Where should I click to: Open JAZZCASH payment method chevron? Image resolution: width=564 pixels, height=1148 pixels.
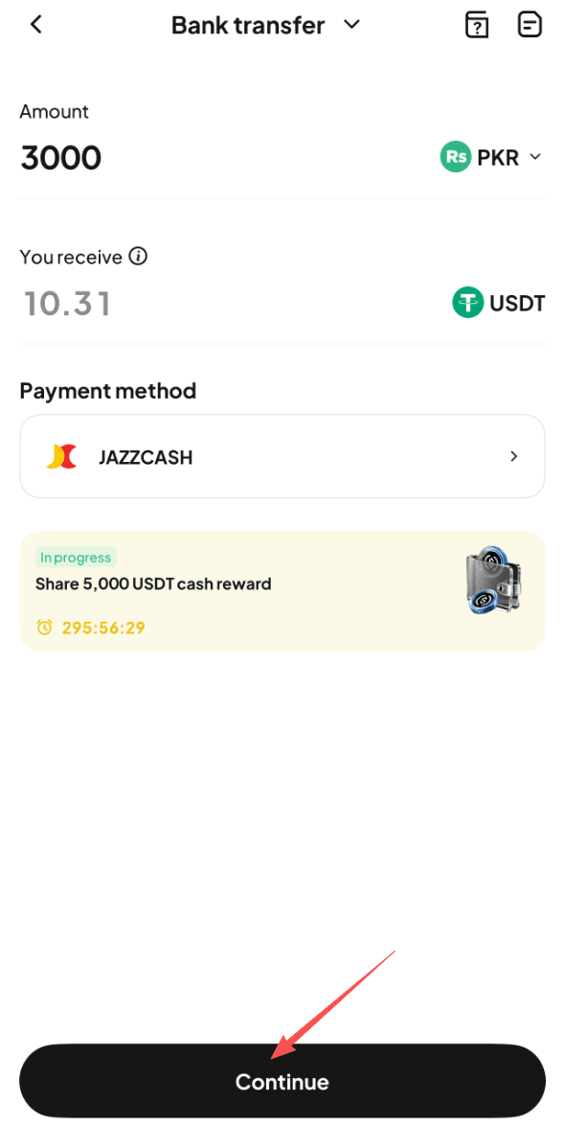click(x=514, y=456)
